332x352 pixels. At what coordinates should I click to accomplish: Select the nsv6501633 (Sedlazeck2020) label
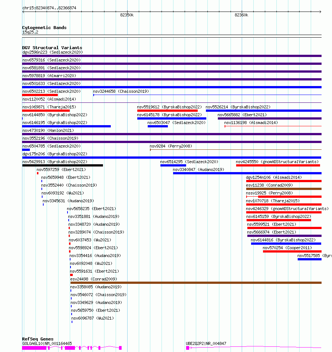(x=51, y=83)
